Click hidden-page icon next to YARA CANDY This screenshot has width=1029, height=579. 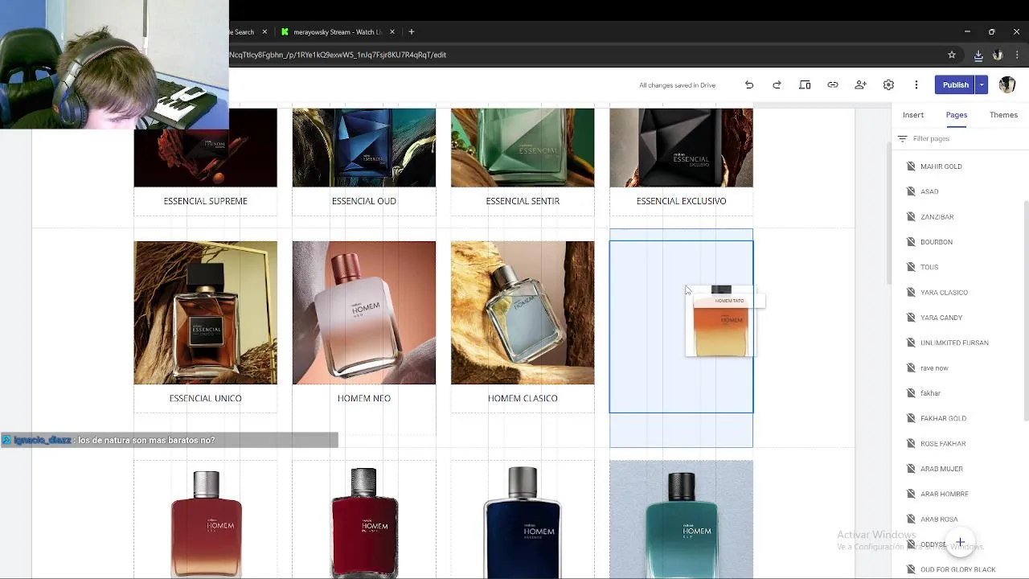911,318
